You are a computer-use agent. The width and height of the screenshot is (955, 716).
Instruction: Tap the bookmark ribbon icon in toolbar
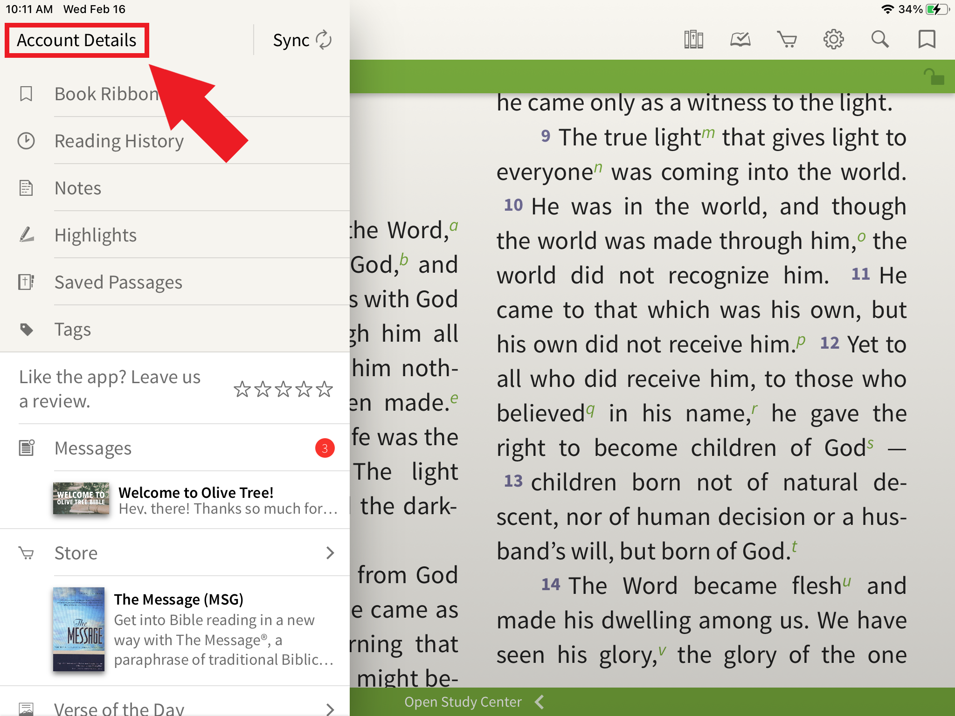[927, 40]
